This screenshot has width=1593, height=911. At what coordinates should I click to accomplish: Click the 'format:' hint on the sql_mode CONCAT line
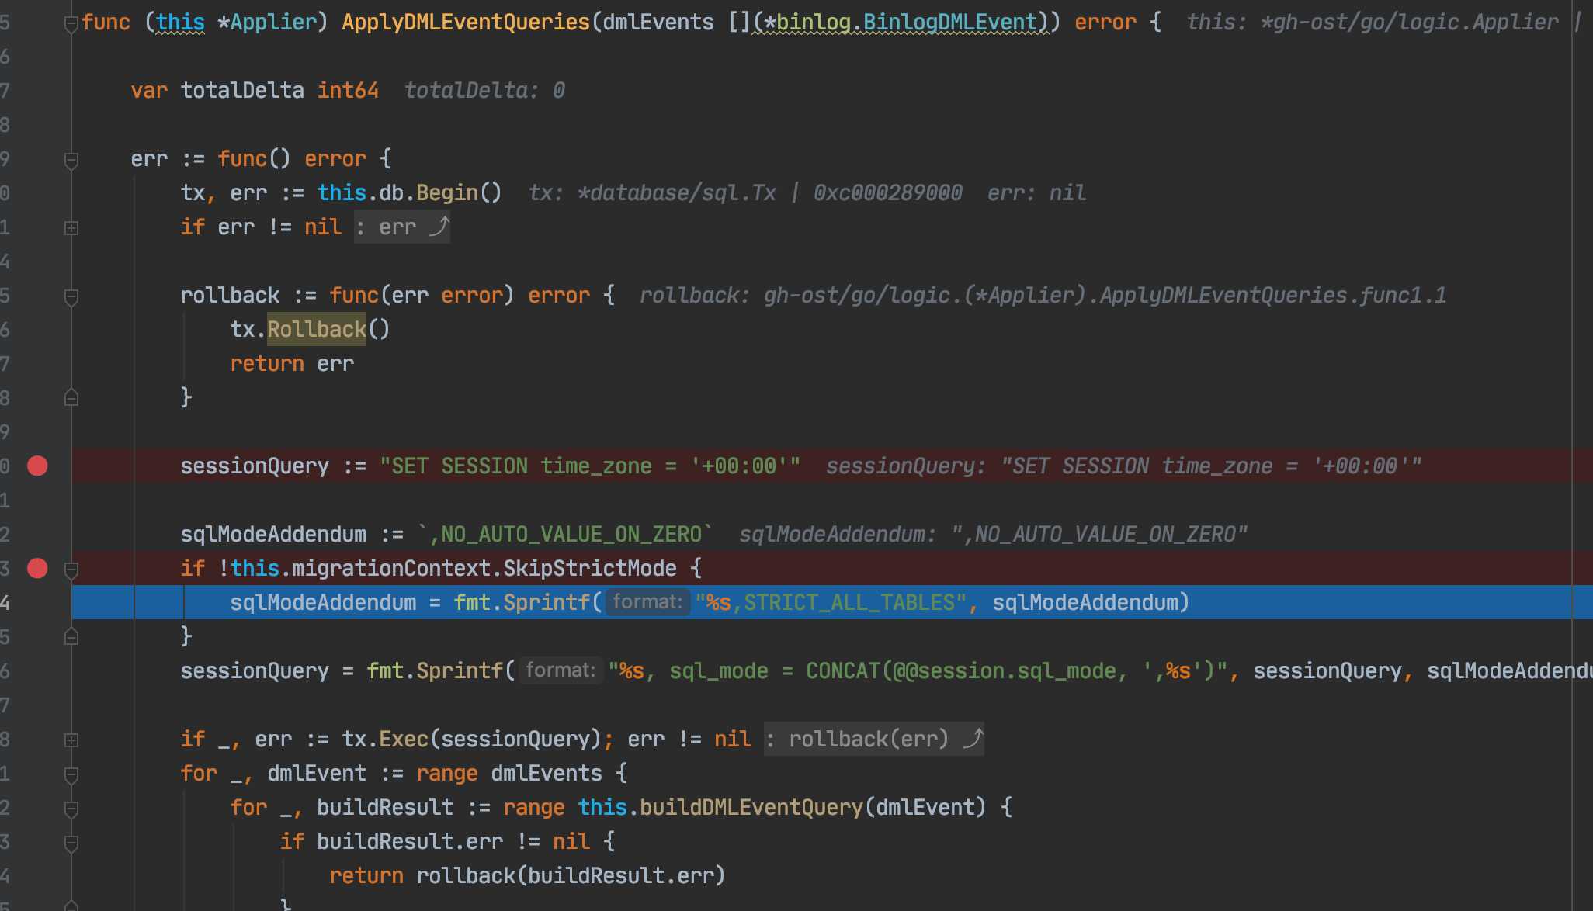pyautogui.click(x=560, y=670)
